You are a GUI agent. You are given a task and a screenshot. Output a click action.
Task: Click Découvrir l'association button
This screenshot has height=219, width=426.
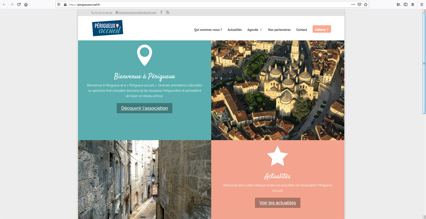pos(144,108)
